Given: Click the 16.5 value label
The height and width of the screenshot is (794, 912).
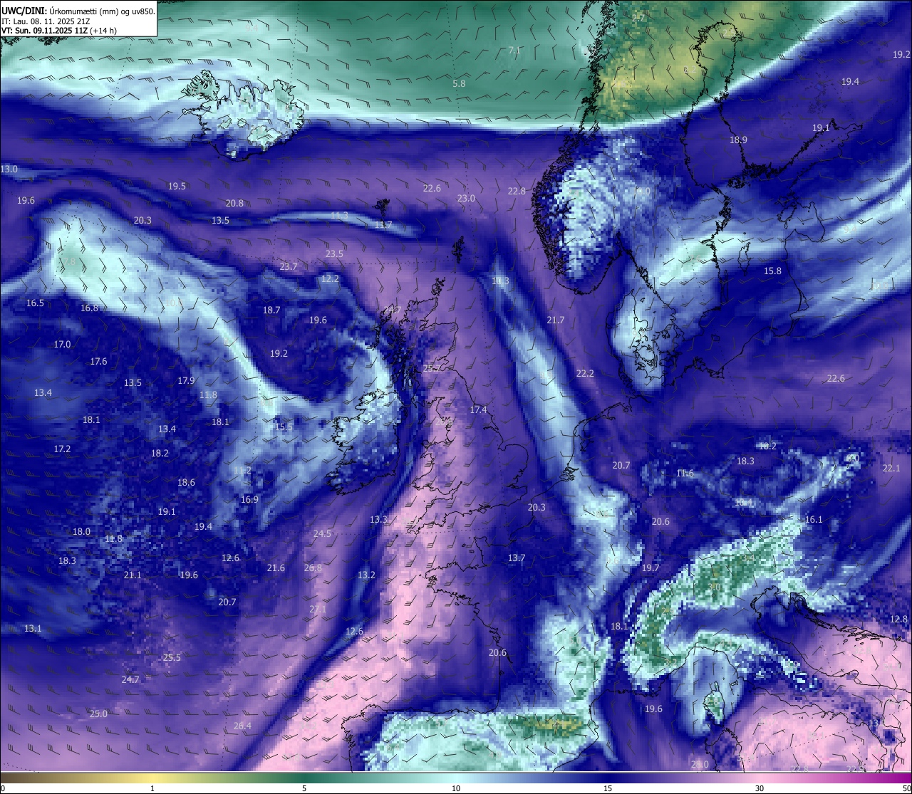Looking at the screenshot, I should 35,303.
